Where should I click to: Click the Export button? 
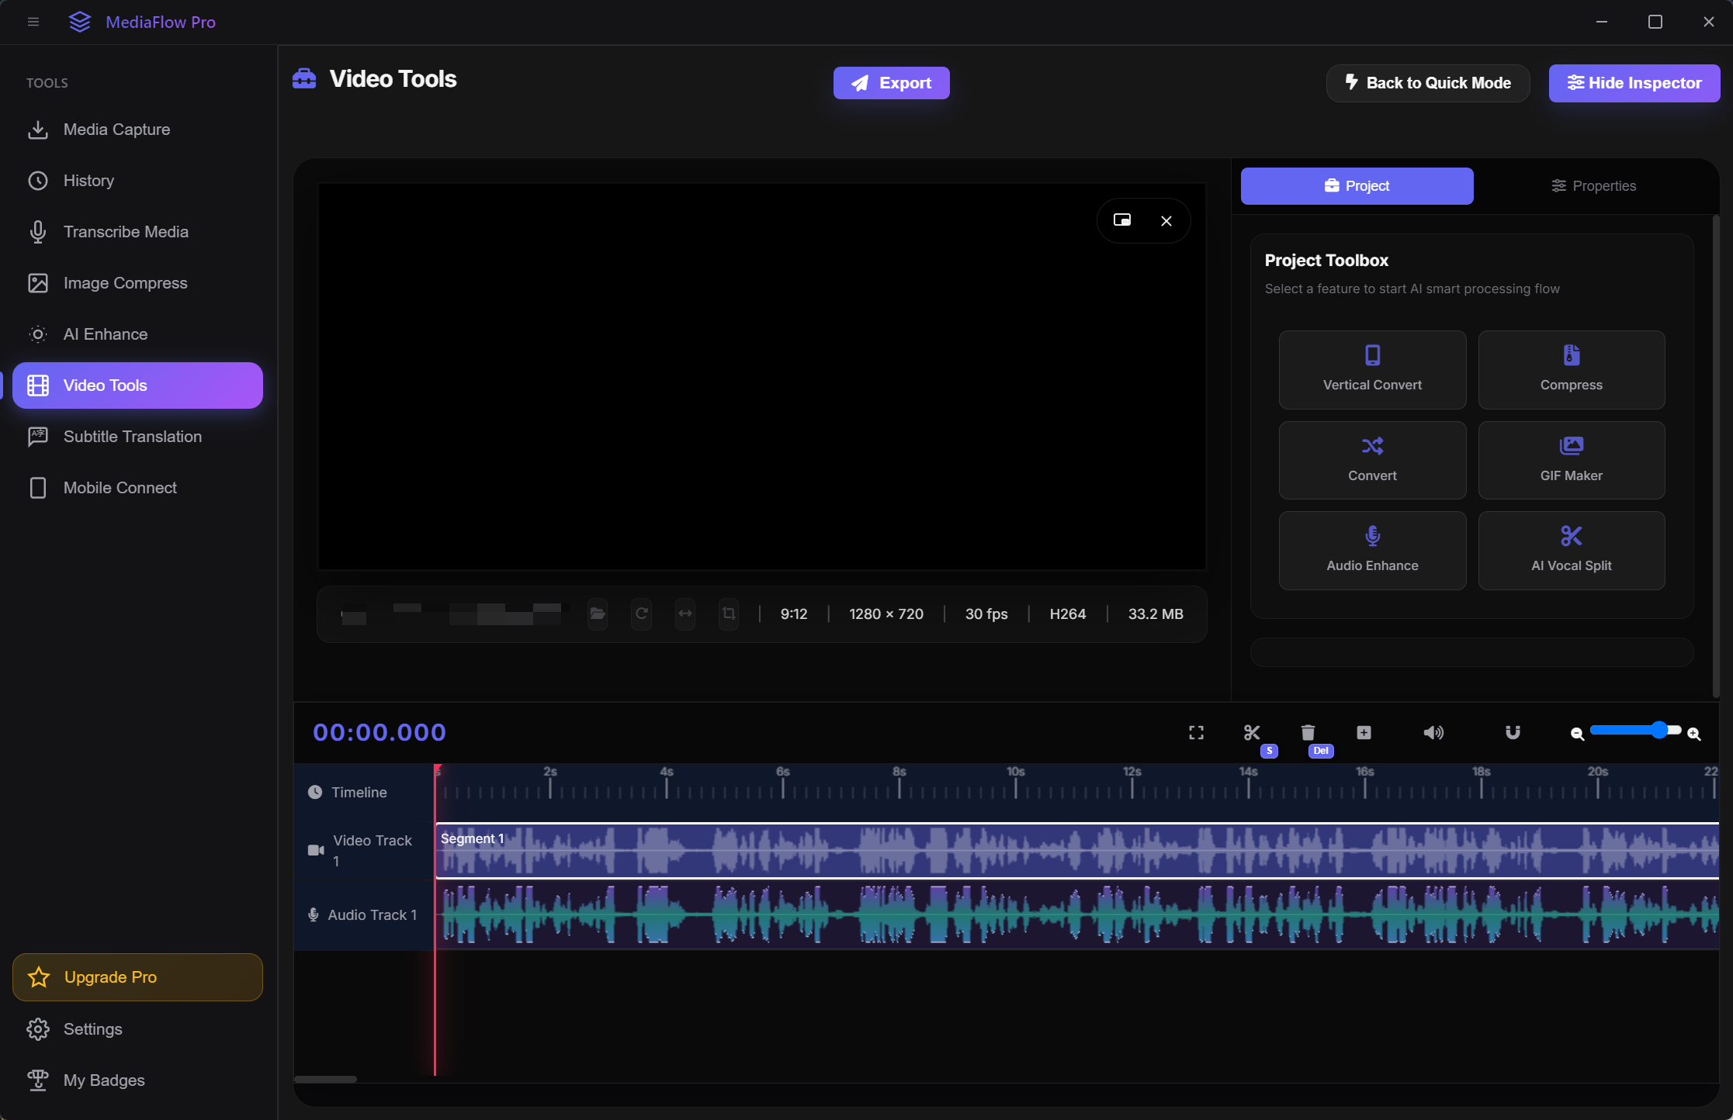(891, 83)
